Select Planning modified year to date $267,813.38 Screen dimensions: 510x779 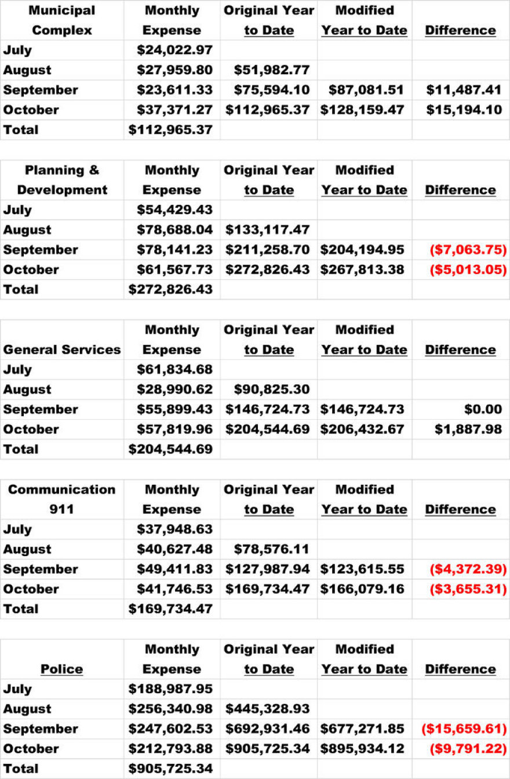(x=362, y=269)
